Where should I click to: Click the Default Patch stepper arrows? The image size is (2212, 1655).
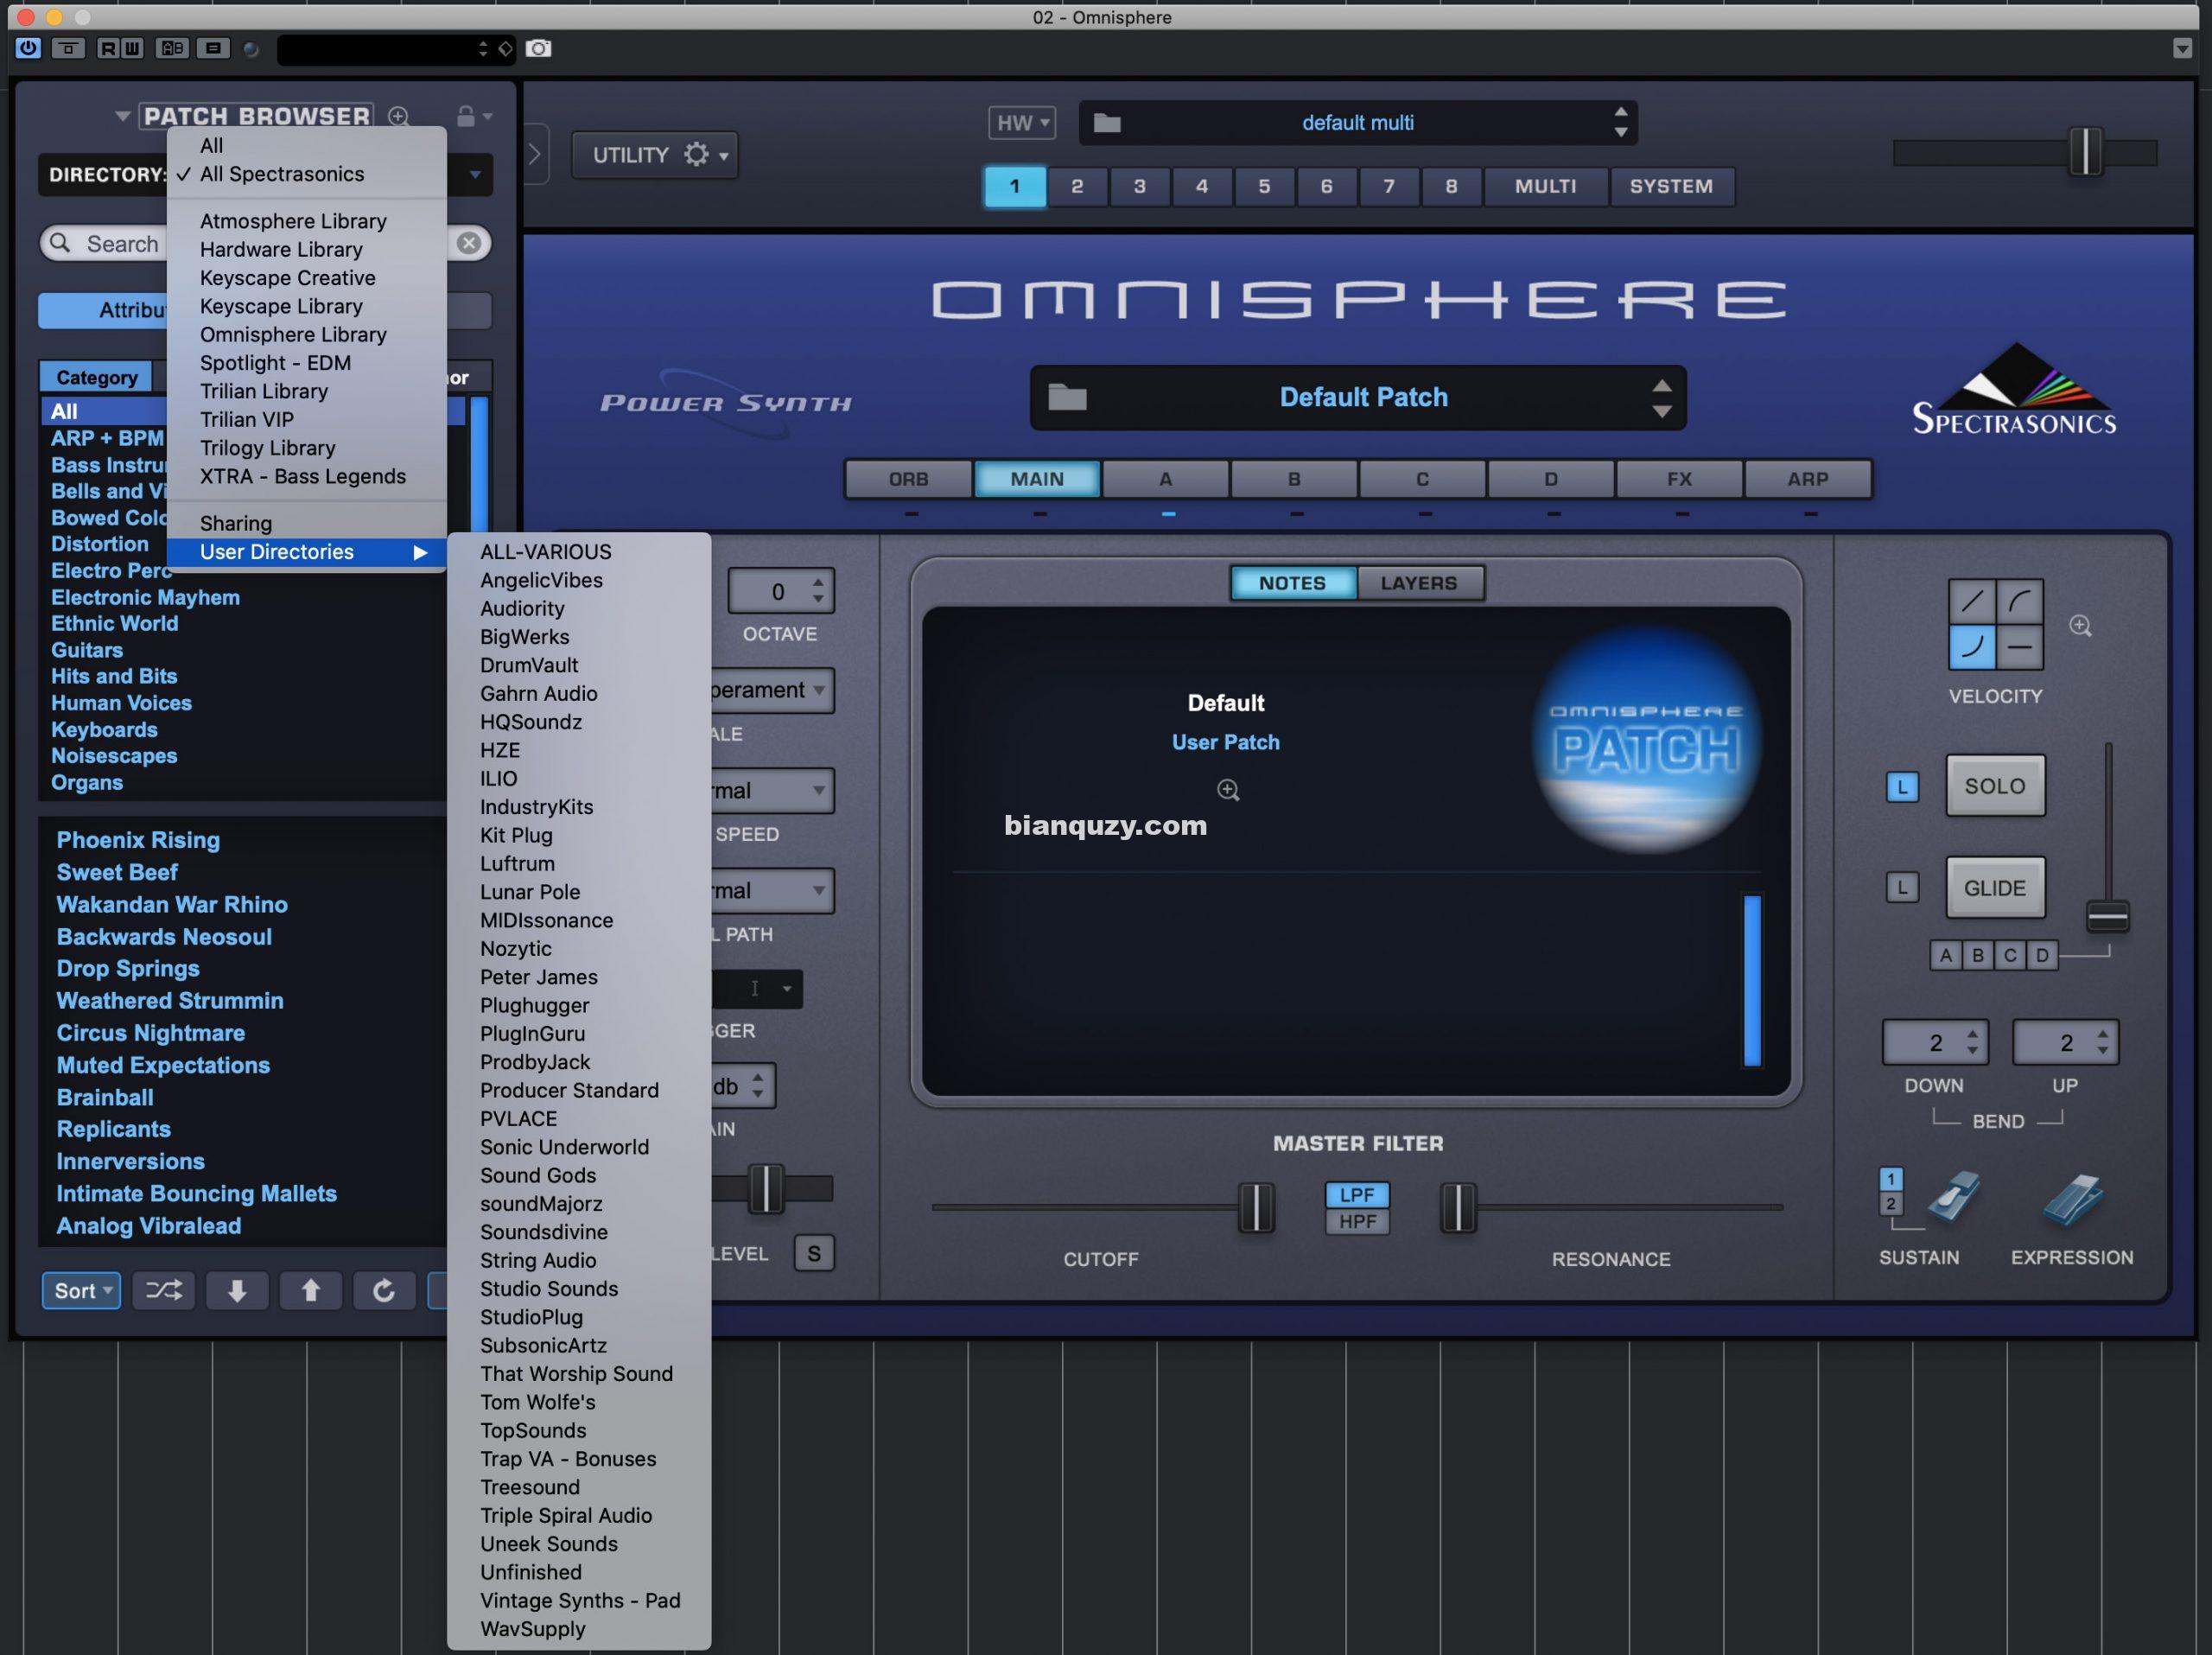pos(1661,397)
